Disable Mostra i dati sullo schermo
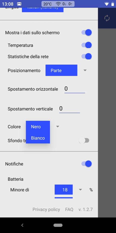This screenshot has height=233, width=116. point(86,32)
